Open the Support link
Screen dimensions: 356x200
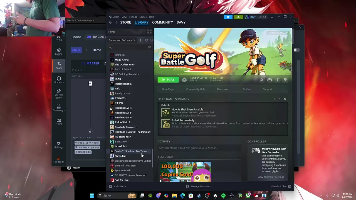click(x=268, y=89)
